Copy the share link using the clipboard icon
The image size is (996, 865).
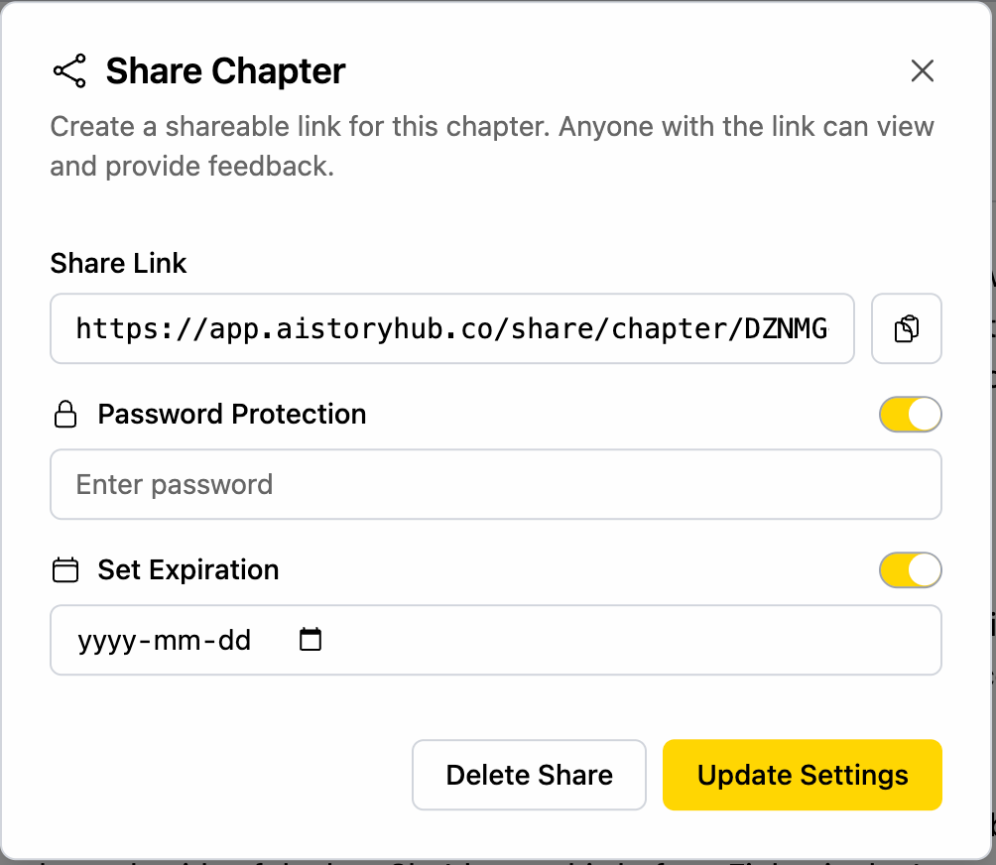tap(906, 328)
